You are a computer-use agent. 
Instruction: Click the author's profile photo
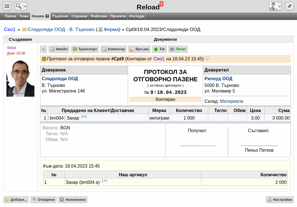tap(20, 78)
